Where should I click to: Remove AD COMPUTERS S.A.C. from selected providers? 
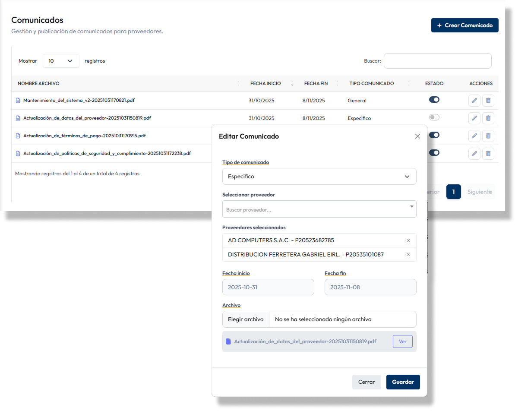click(408, 240)
